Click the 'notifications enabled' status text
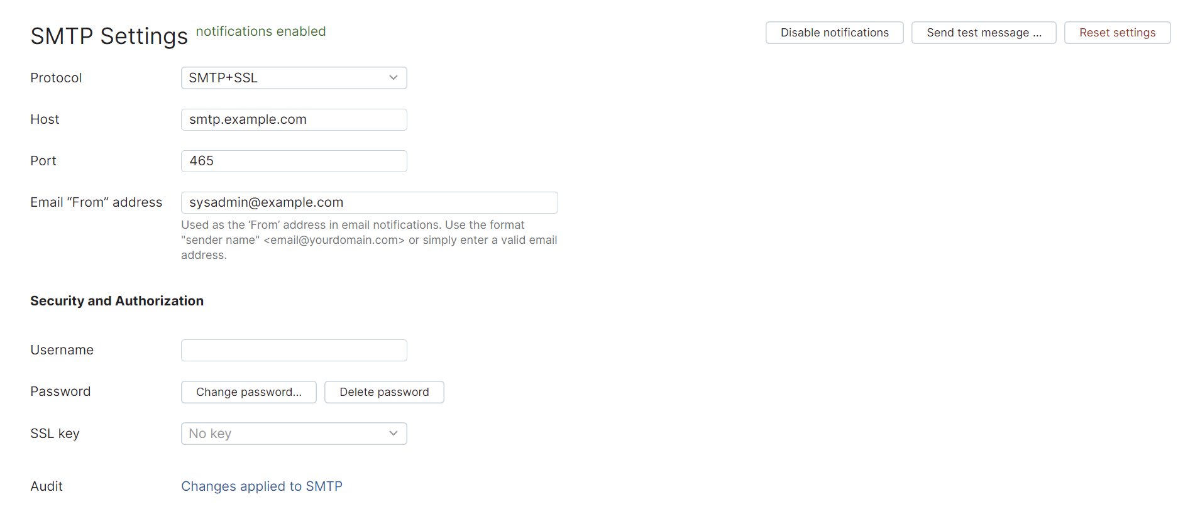 click(x=261, y=31)
